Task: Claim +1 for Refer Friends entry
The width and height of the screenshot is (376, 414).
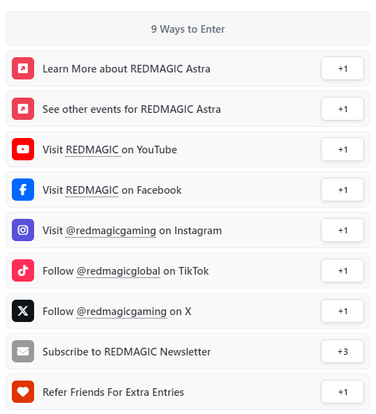Action: point(343,392)
